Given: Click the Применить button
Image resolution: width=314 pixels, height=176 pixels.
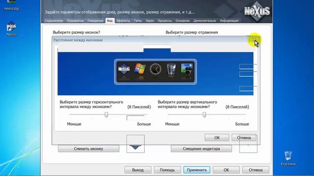Looking at the screenshot, I should 197,170.
